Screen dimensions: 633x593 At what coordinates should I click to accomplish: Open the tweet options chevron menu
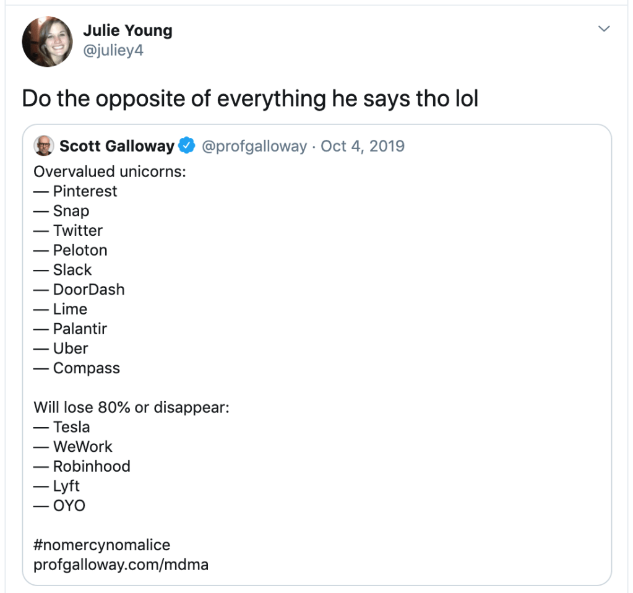[604, 29]
